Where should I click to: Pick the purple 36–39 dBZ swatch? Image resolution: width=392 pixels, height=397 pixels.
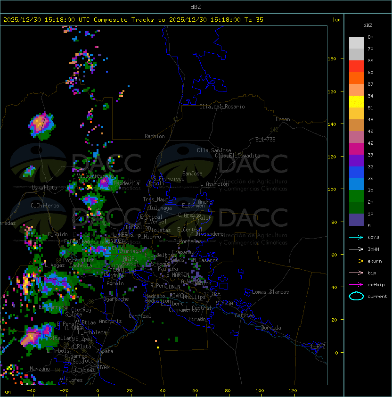(356, 160)
